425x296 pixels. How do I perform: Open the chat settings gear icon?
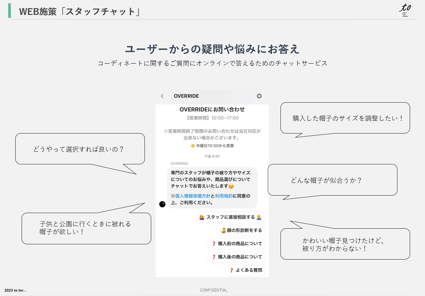coord(259,96)
